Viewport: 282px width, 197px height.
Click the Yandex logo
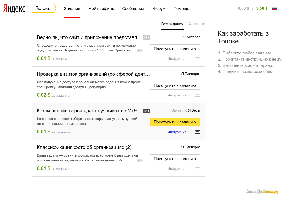pyautogui.click(x=14, y=8)
